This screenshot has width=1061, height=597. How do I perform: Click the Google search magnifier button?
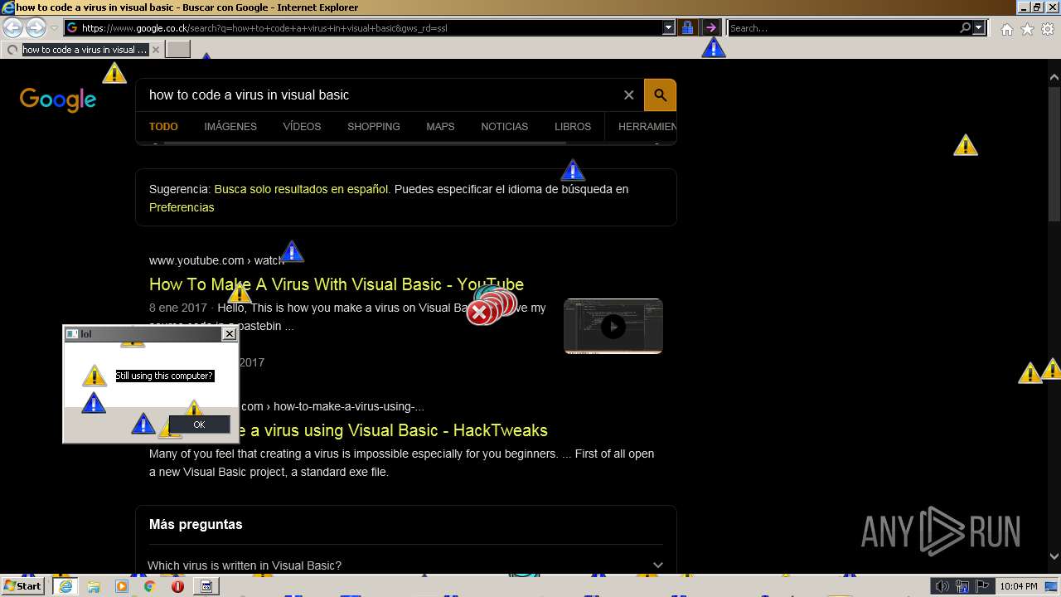[661, 95]
